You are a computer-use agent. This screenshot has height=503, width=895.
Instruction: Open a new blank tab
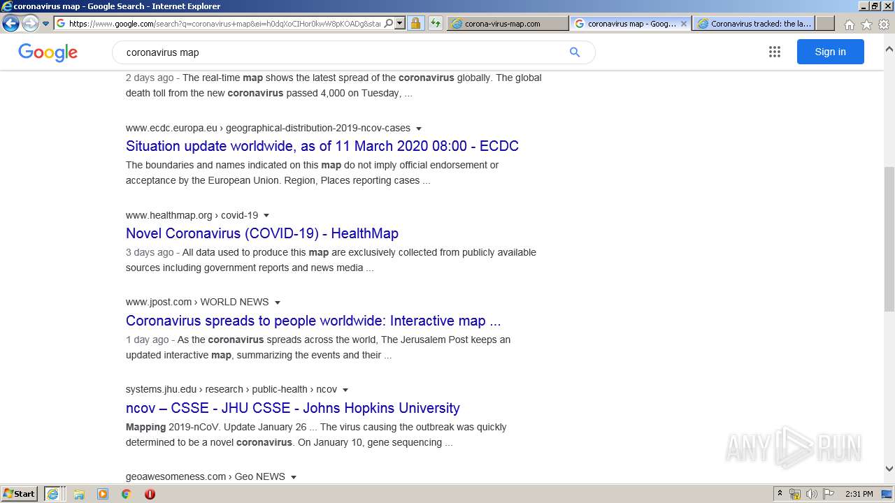pos(825,23)
